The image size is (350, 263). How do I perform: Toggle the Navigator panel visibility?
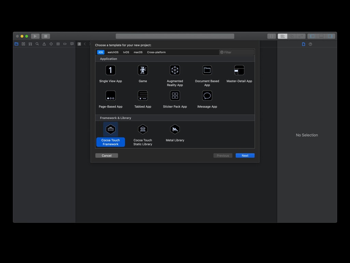(312, 36)
